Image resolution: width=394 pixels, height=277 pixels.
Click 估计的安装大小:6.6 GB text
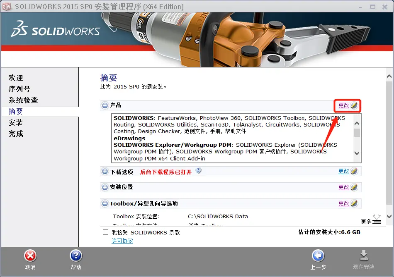point(329,232)
